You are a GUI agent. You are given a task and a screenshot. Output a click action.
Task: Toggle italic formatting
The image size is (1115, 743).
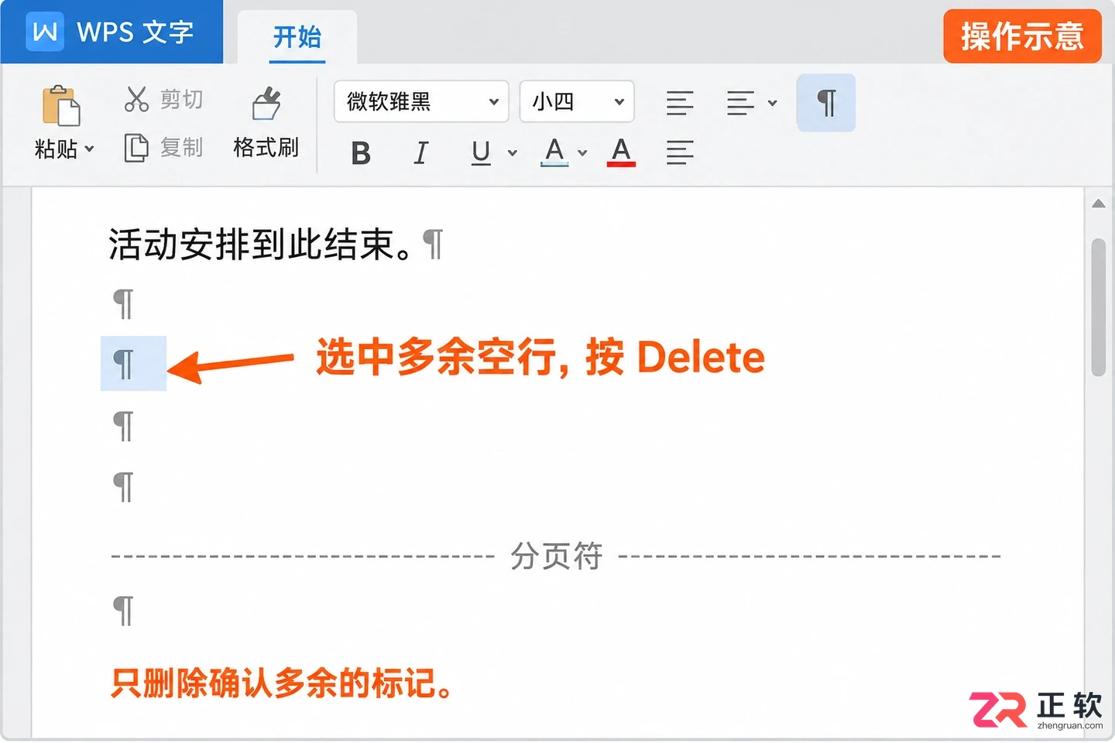click(420, 153)
